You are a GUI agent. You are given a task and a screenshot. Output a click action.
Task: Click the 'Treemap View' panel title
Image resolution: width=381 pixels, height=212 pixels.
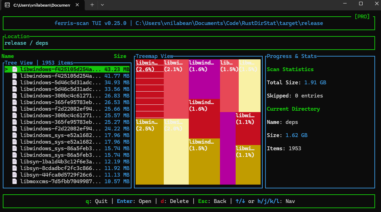point(154,56)
